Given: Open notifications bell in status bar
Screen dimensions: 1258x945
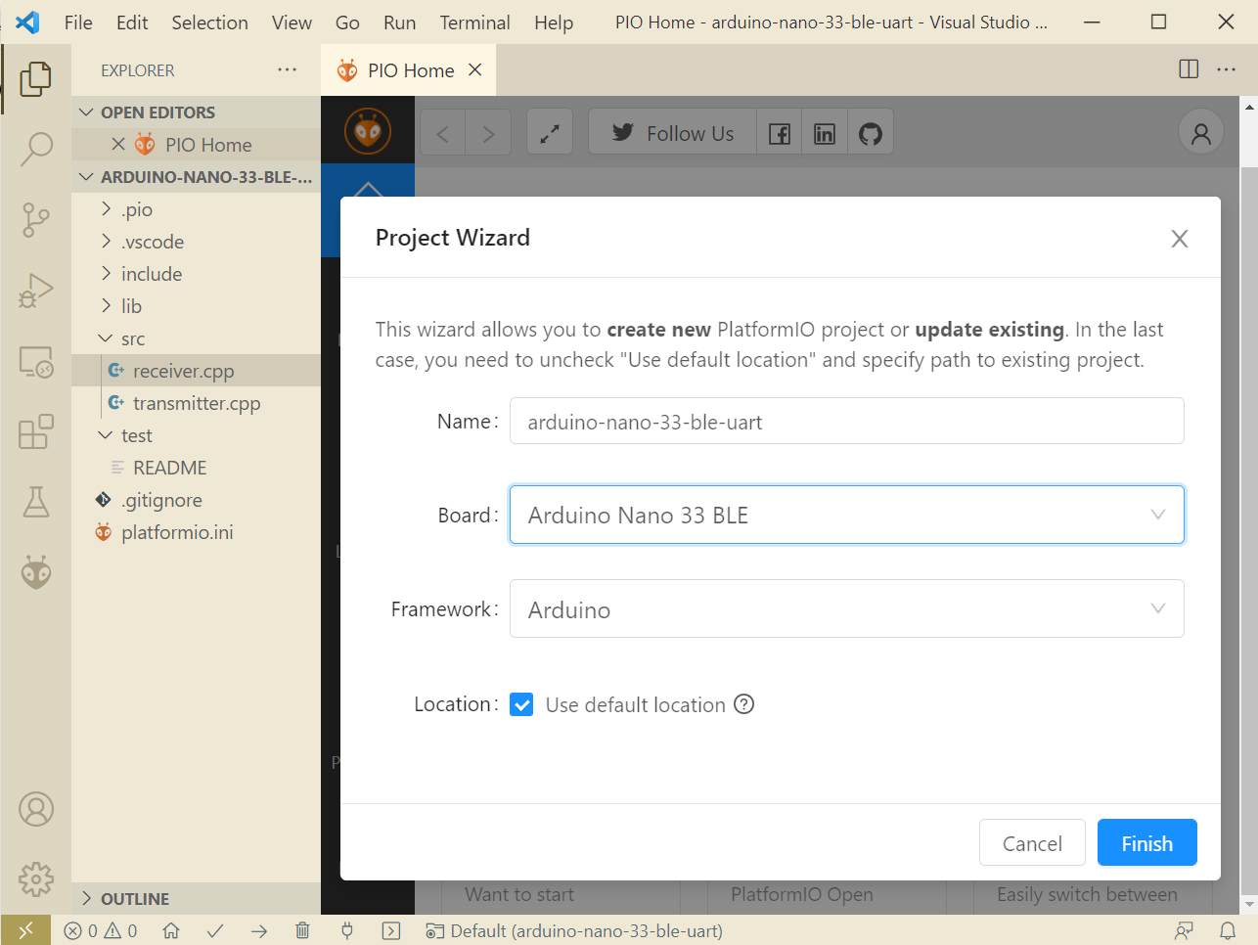Looking at the screenshot, I should (1228, 930).
